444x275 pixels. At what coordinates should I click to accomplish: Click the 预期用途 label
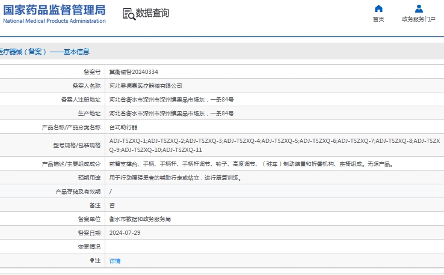89,178
